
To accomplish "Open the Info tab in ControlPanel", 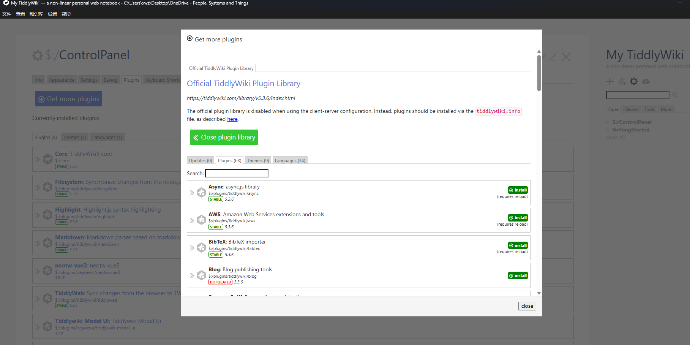I will [x=39, y=80].
